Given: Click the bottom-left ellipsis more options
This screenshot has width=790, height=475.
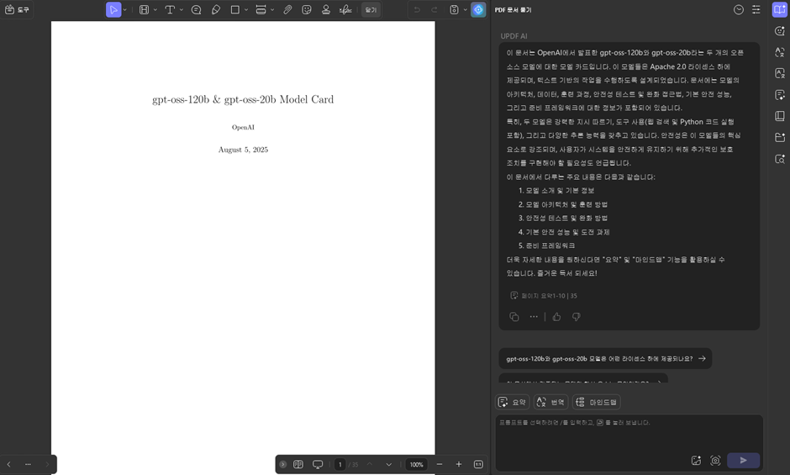Looking at the screenshot, I should [28, 464].
